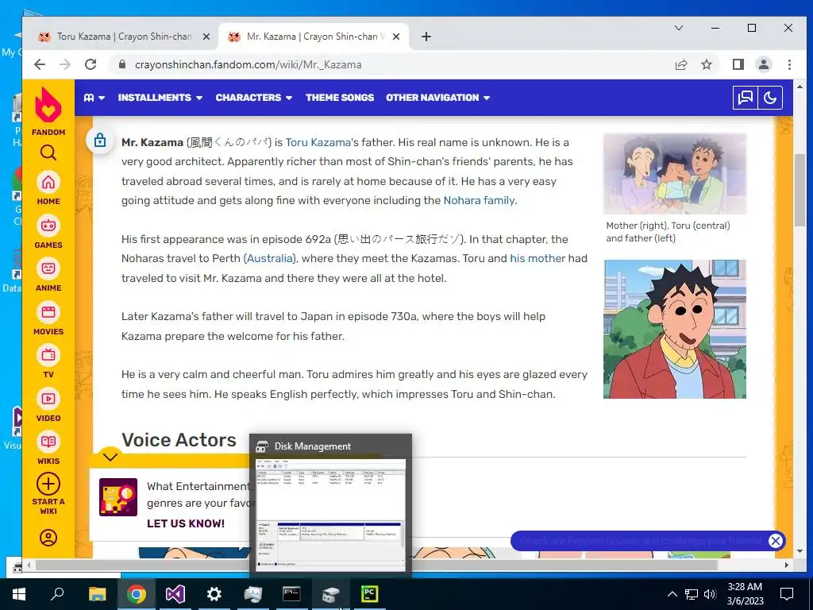Open volume control in system tray
This screenshot has height=610, width=813.
[711, 594]
